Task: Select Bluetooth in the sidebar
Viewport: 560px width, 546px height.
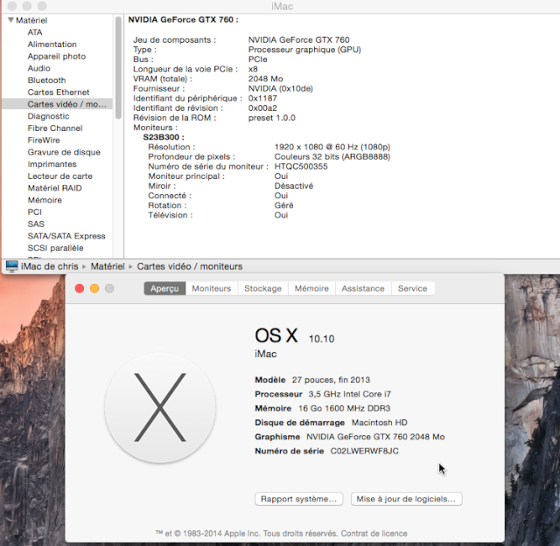Action: click(46, 80)
